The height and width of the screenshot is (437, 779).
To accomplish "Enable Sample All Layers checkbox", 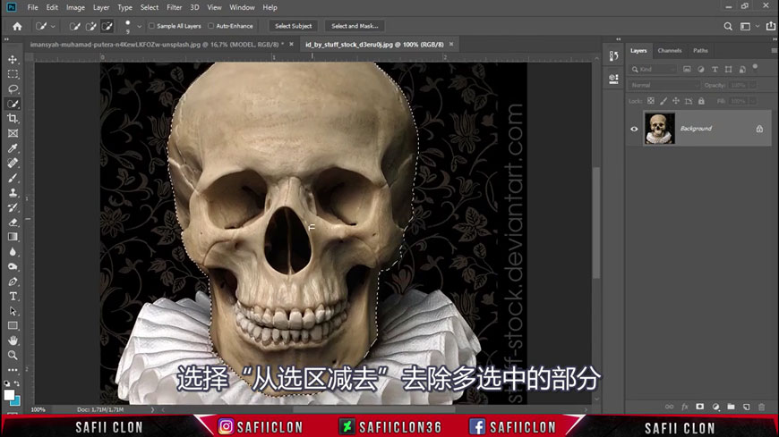I will [x=152, y=26].
